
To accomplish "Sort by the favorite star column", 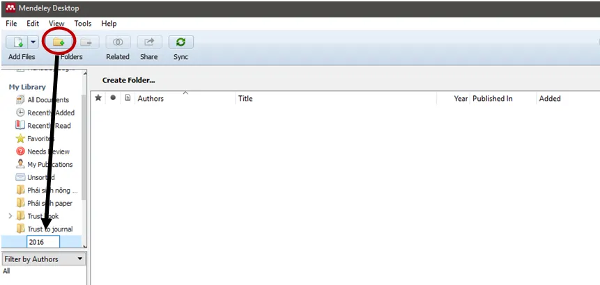I will coord(98,98).
